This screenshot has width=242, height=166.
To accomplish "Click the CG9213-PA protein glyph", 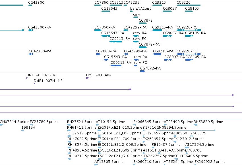I will [116, 65].
